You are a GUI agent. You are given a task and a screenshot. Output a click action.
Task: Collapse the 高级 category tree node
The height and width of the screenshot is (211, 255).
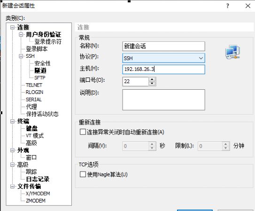coord(12,164)
